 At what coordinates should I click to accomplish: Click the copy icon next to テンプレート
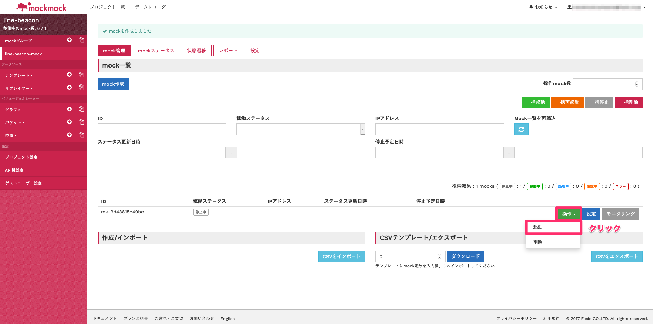coord(81,74)
